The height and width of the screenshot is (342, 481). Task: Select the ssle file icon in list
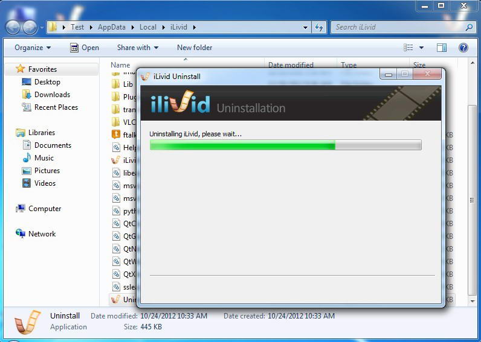[x=116, y=287]
